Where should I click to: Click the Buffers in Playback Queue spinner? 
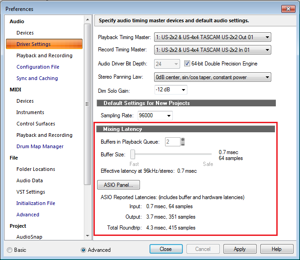pos(183,142)
